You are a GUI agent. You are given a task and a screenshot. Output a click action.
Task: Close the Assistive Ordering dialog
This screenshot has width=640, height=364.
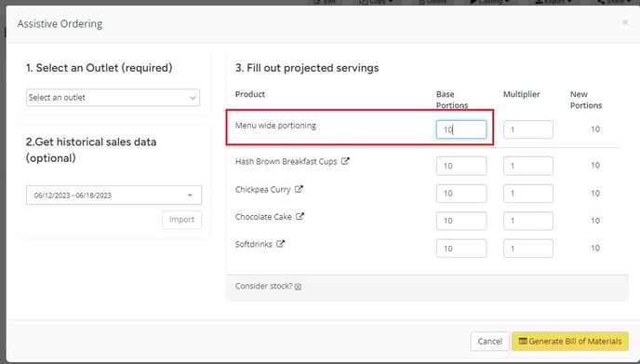[x=625, y=23]
